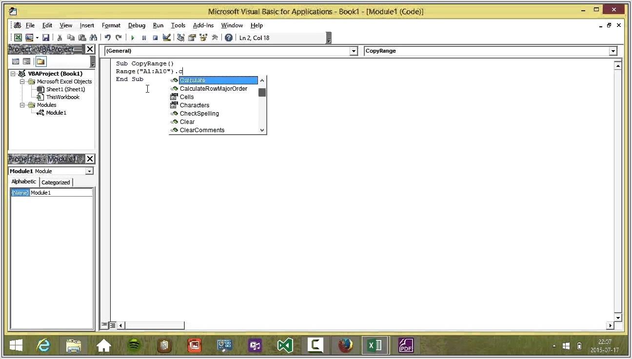Viewport: 632px width, 359px height.
Task: Open the View menu
Action: coord(66,25)
